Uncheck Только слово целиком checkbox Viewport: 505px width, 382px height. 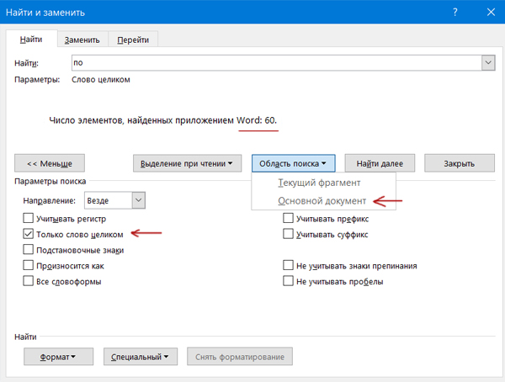tap(29, 235)
